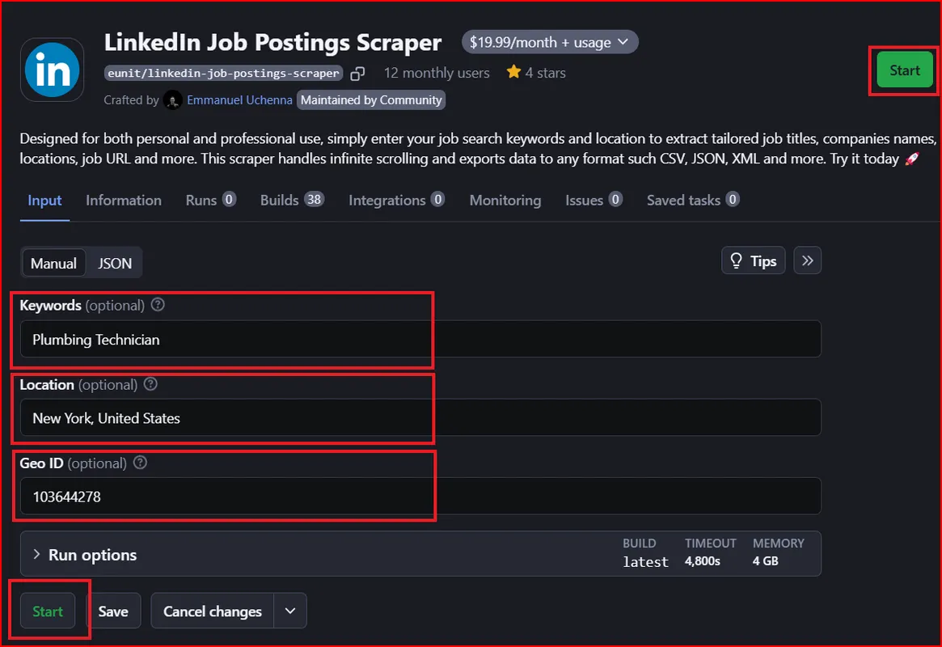Screen dimensions: 942x647
Task: Click the LinkedIn logo actor icon
Action: pos(53,70)
